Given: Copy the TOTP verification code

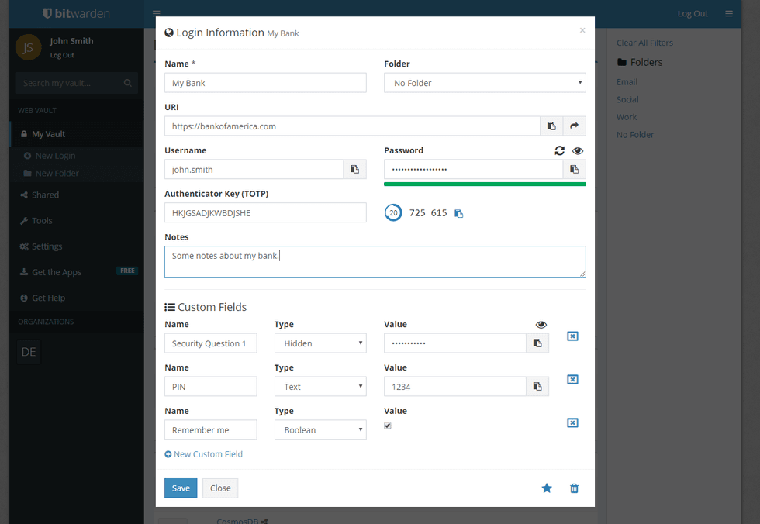Looking at the screenshot, I should point(459,213).
